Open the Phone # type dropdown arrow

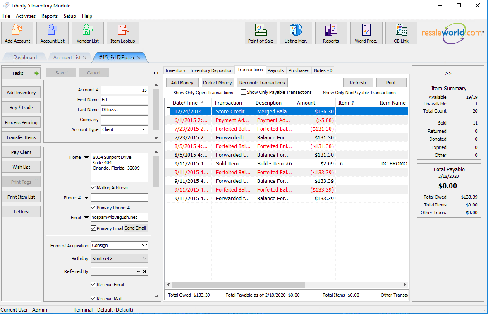[x=86, y=198]
